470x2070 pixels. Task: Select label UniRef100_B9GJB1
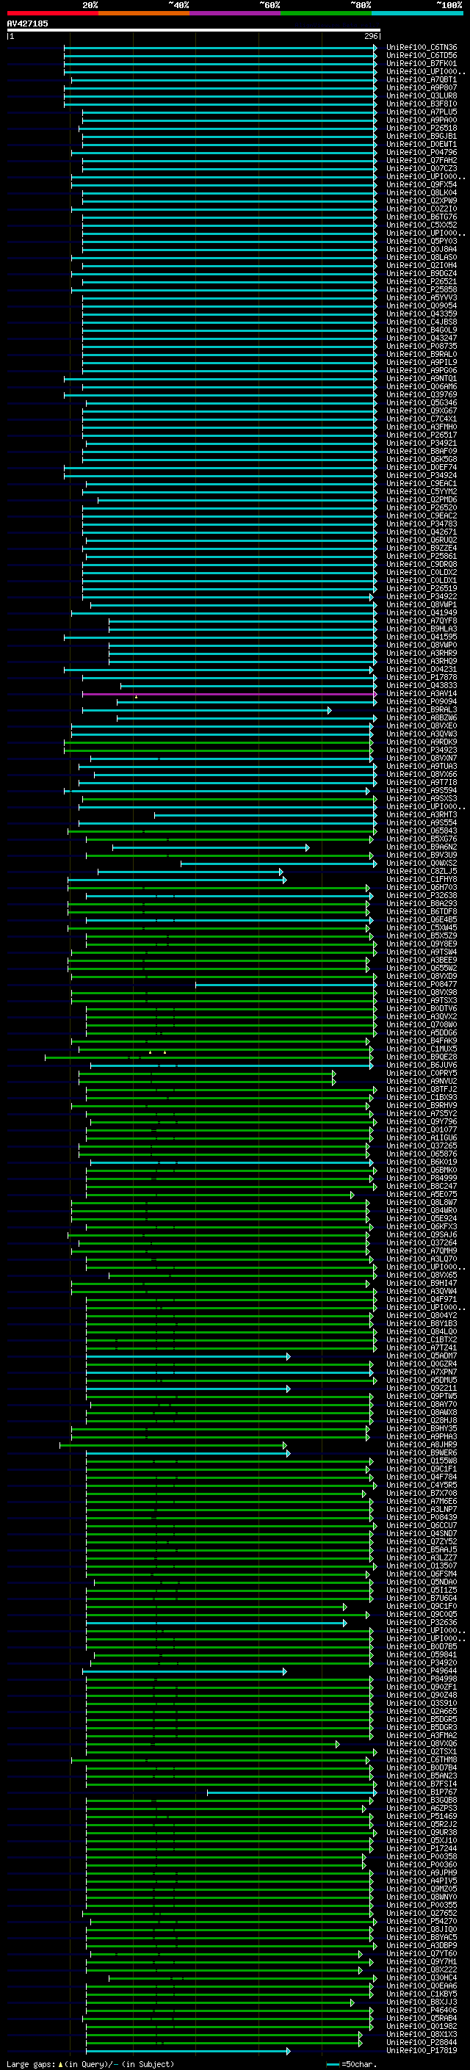point(422,136)
